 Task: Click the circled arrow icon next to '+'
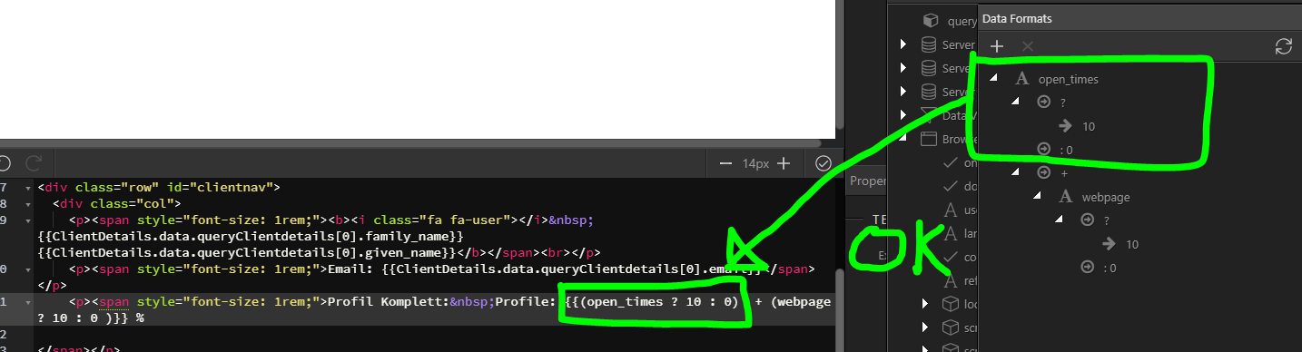coord(1044,172)
